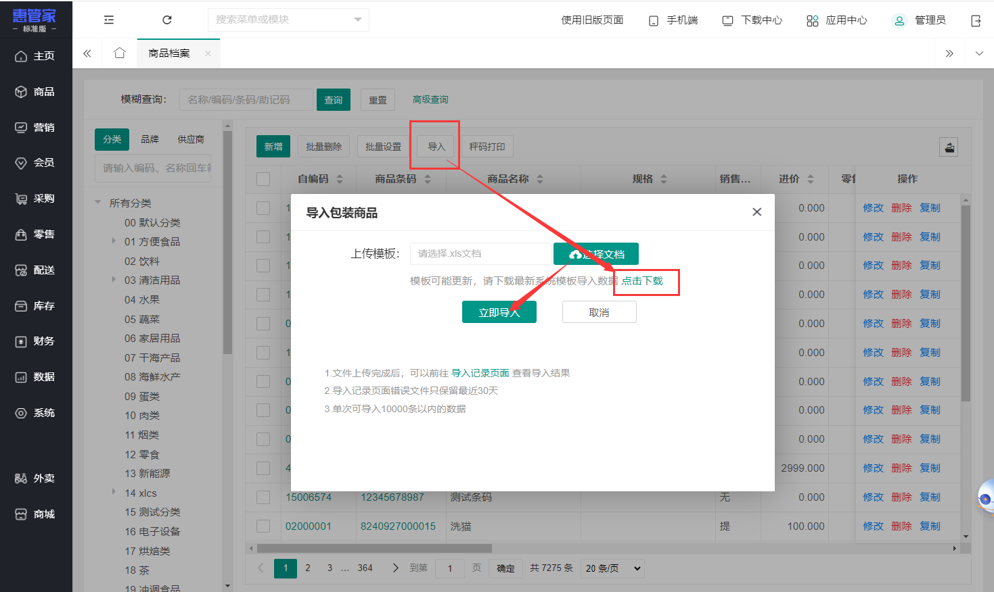Image resolution: width=994 pixels, height=592 pixels.
Task: Click 取消 in the import dialog
Action: [600, 312]
